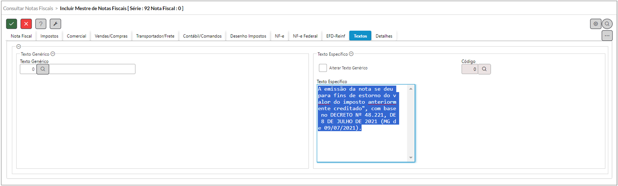The width and height of the screenshot is (618, 186).
Task: Open help via question mark icon
Action: tap(41, 24)
